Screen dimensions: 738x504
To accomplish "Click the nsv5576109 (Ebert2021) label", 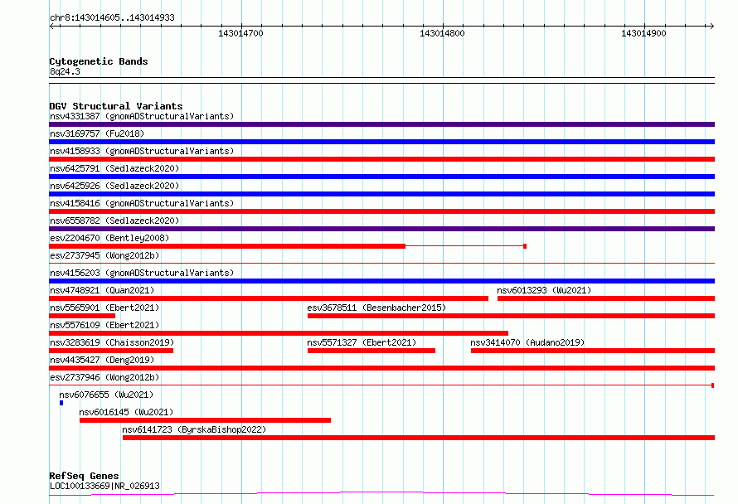I will pyautogui.click(x=104, y=325).
